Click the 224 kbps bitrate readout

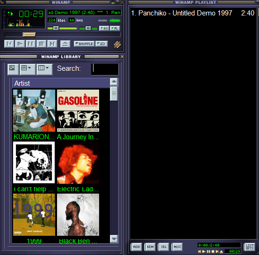coord(52,20)
